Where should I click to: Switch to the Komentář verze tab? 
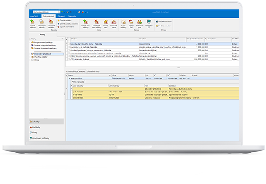(x=72, y=72)
